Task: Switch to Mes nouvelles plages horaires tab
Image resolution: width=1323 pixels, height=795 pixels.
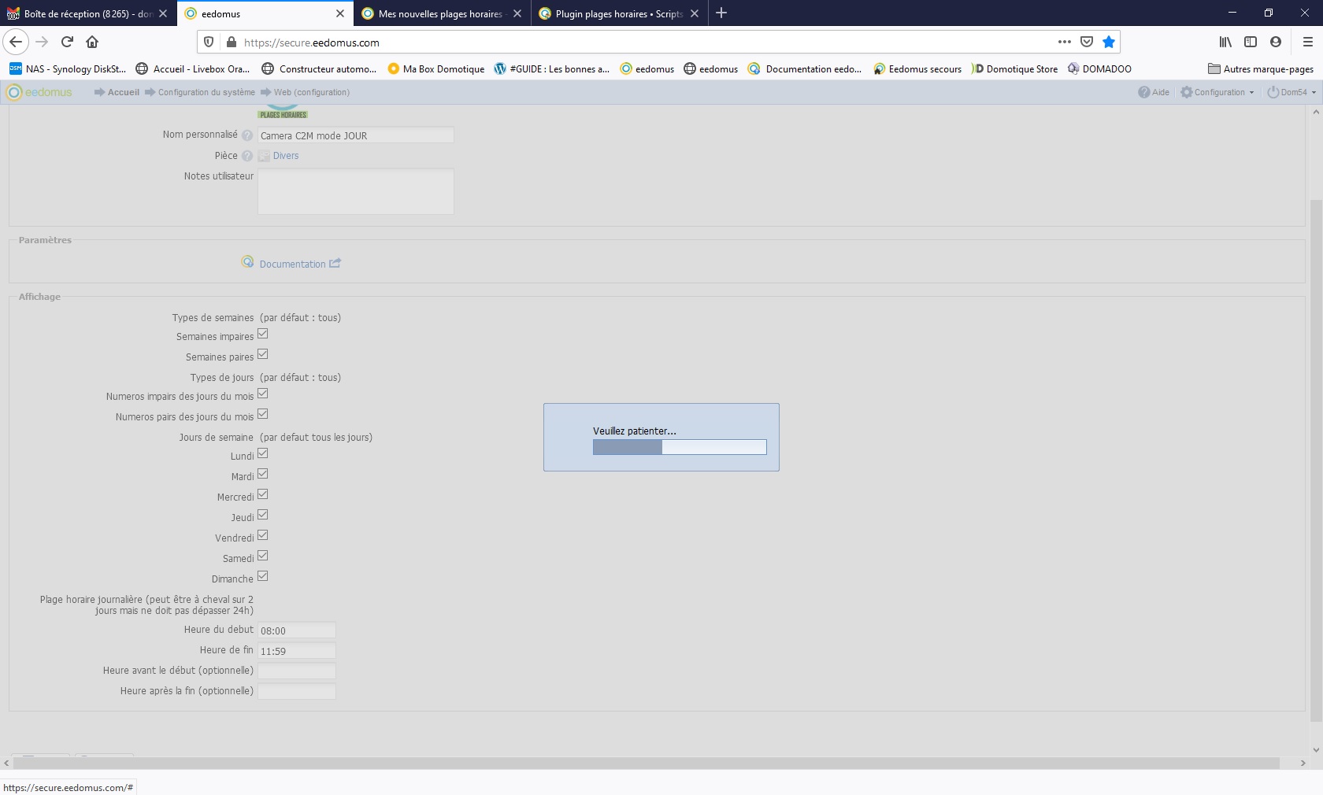Action: click(439, 13)
